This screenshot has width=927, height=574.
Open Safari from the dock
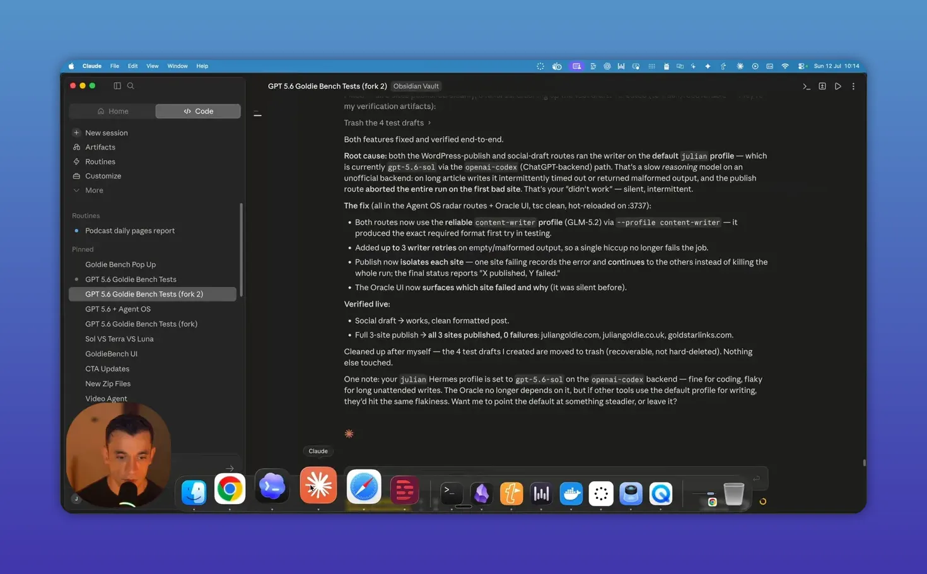(x=364, y=487)
